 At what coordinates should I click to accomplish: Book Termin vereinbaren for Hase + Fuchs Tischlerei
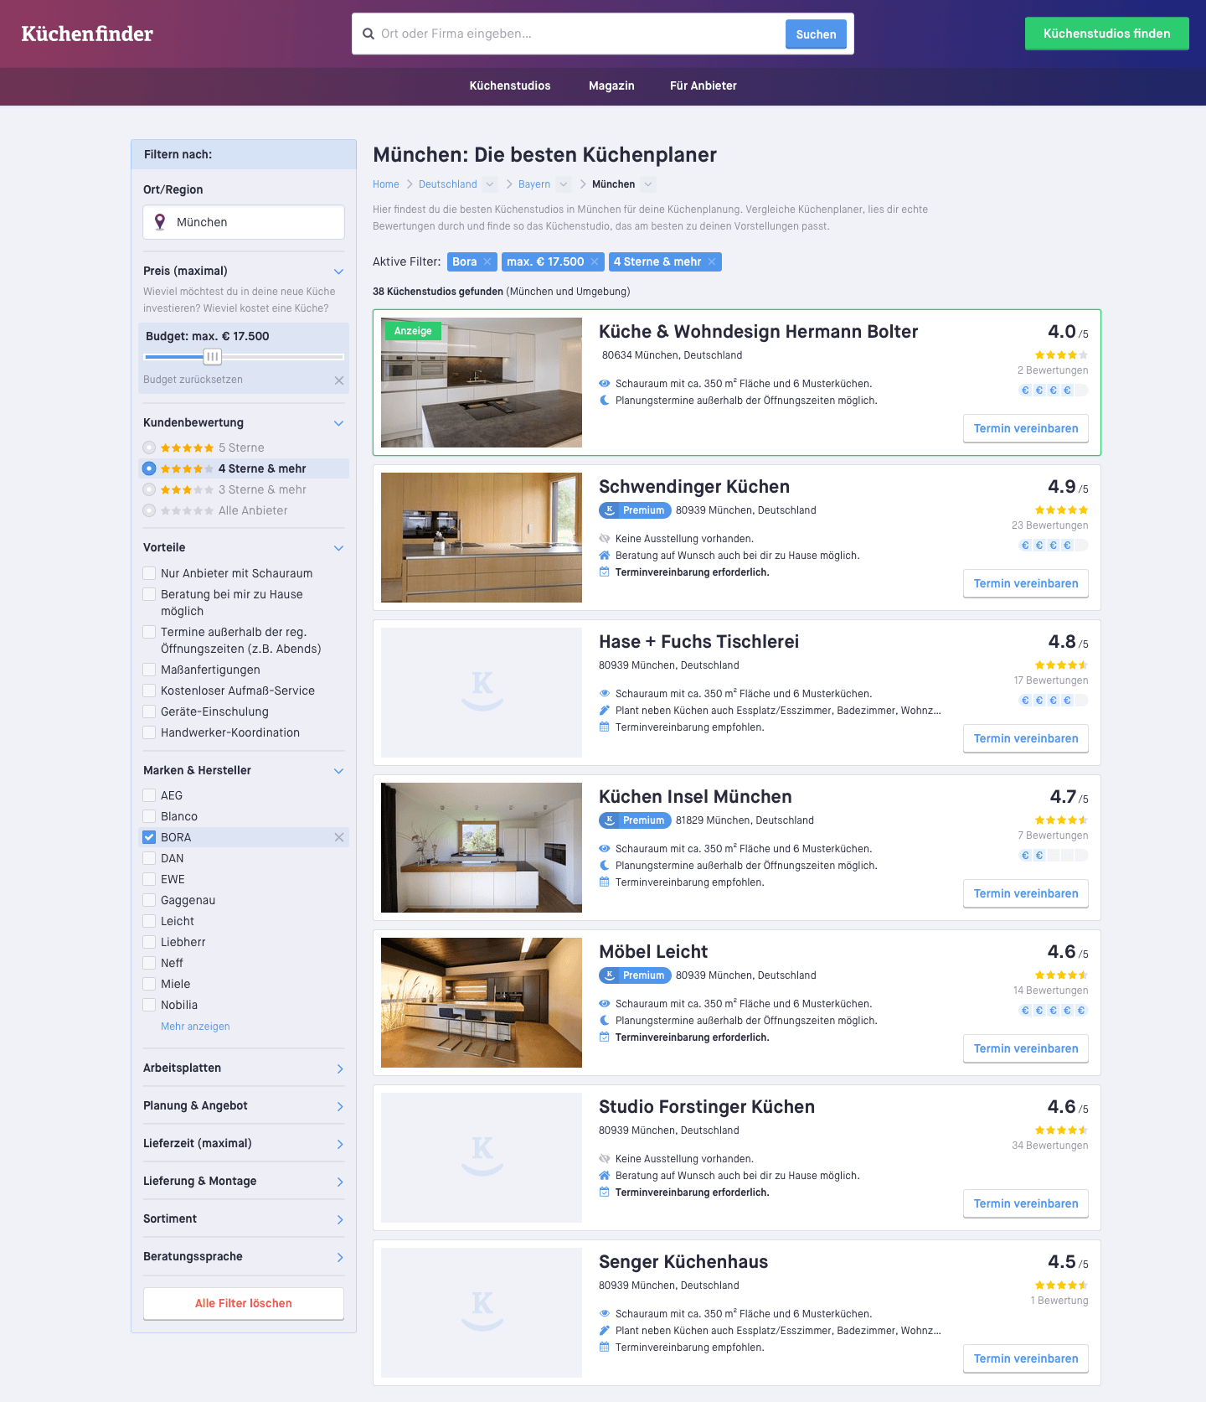tap(1026, 738)
